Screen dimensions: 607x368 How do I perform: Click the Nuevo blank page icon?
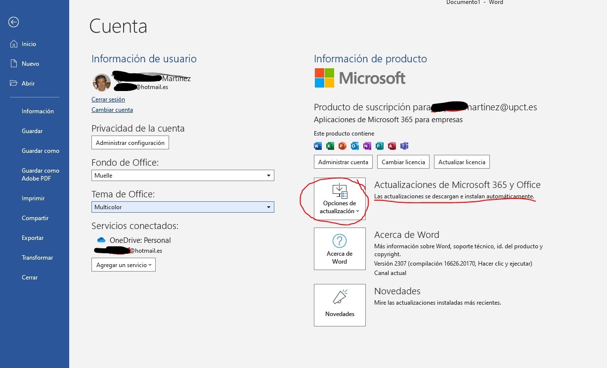pos(14,64)
